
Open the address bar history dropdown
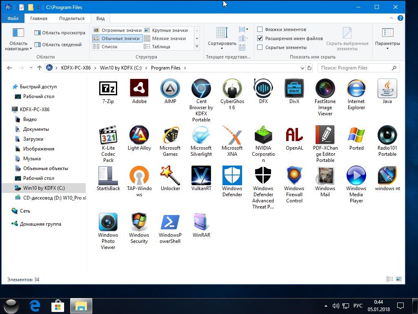[302, 68]
